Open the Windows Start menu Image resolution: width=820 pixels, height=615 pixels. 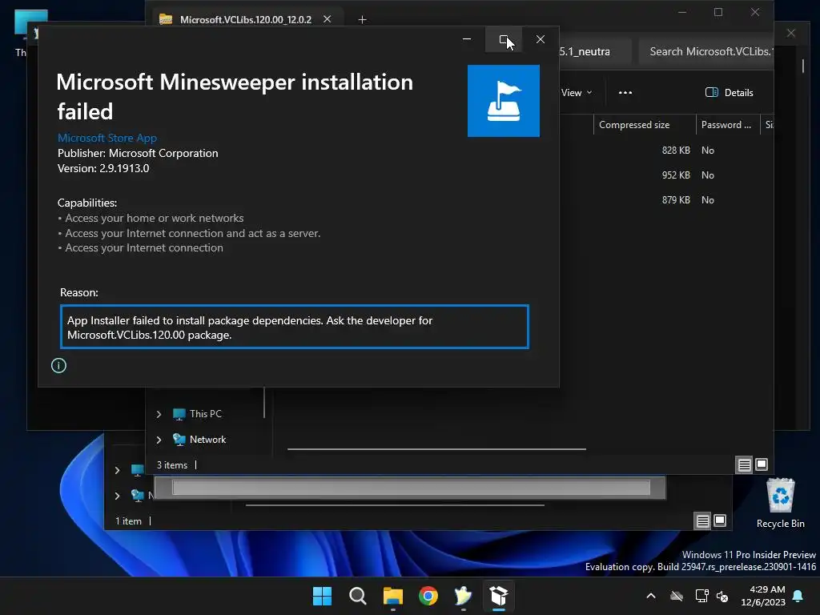[x=322, y=596]
